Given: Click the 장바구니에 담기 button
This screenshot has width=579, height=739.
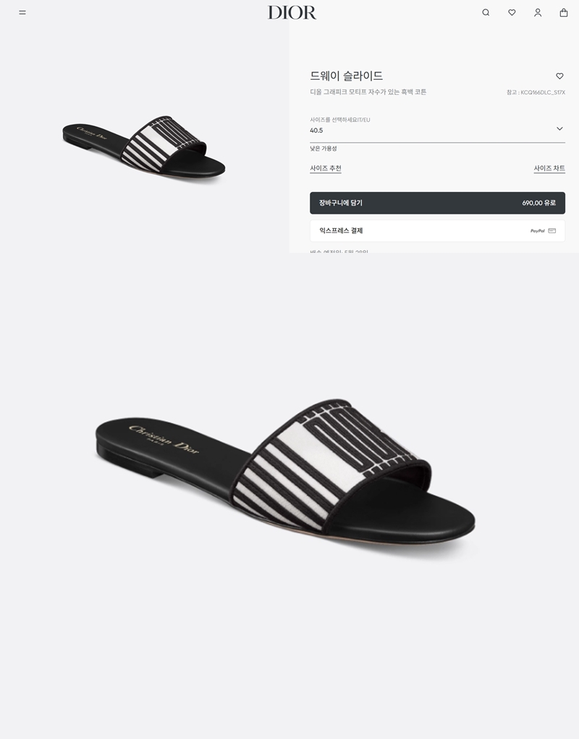Looking at the screenshot, I should click(x=437, y=203).
